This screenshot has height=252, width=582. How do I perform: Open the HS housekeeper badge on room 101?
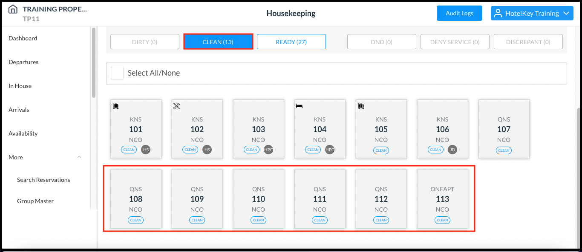146,150
